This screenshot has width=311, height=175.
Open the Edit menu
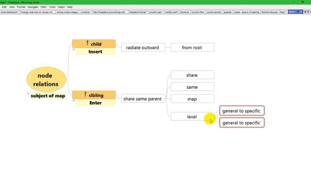(4, 7)
